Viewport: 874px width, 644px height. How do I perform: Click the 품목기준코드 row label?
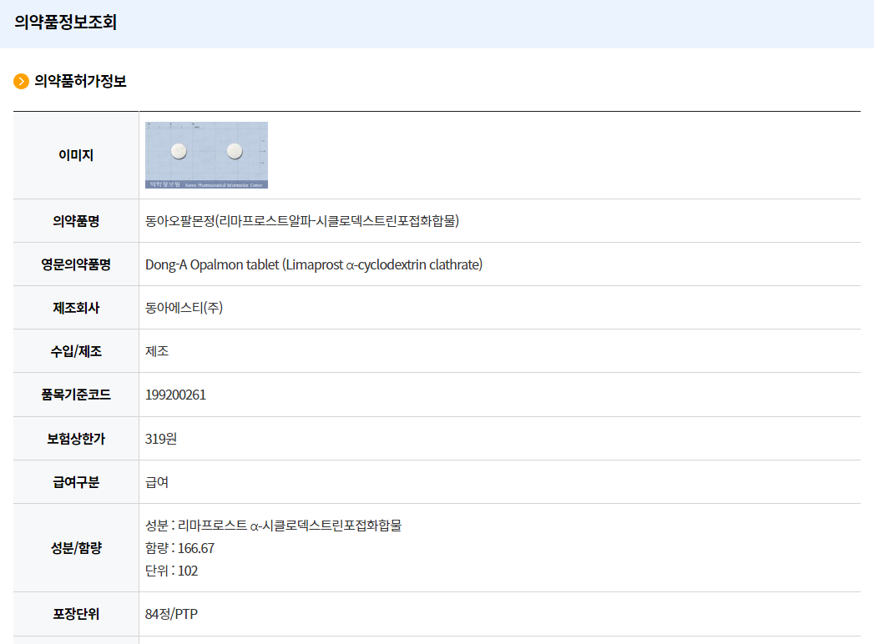coord(76,395)
